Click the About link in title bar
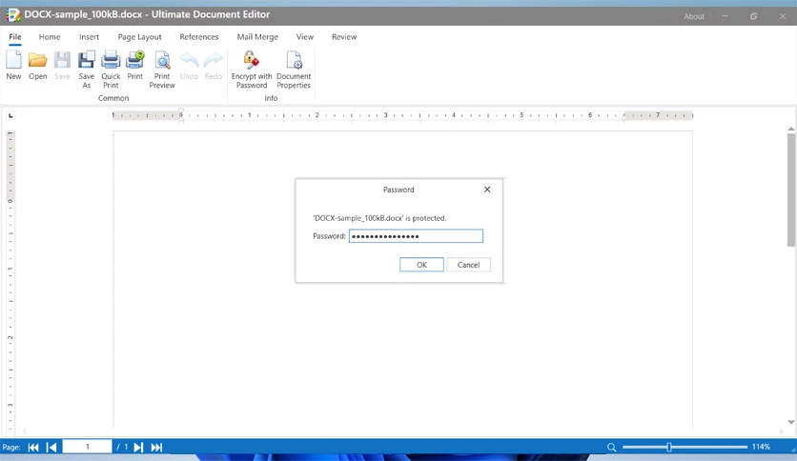 point(694,16)
